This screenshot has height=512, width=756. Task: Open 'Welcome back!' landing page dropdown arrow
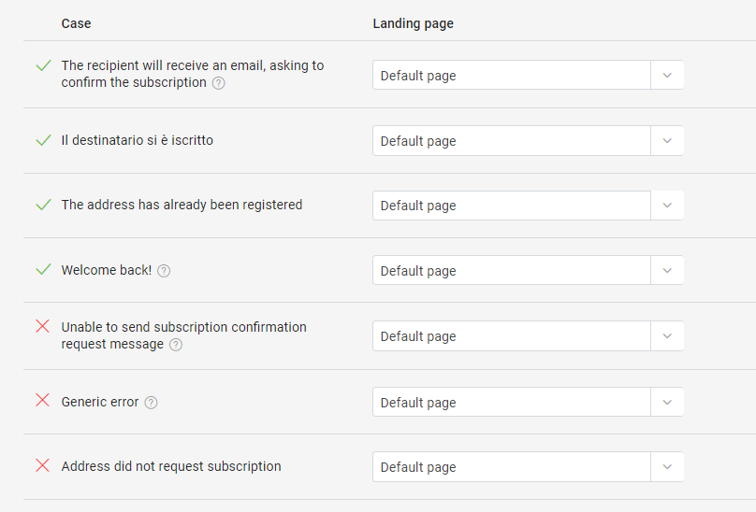tap(667, 271)
